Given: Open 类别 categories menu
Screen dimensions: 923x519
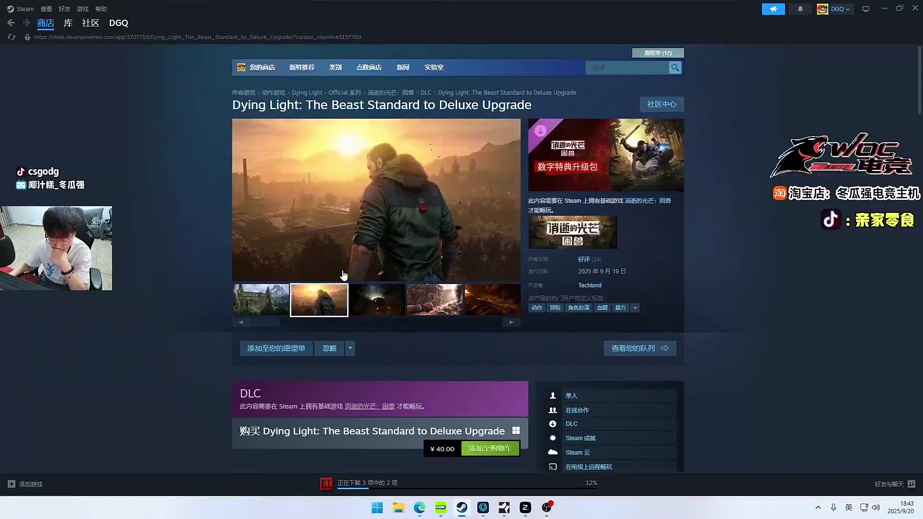Looking at the screenshot, I should tap(336, 68).
